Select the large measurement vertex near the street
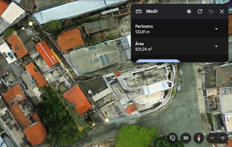 pos(107,120)
